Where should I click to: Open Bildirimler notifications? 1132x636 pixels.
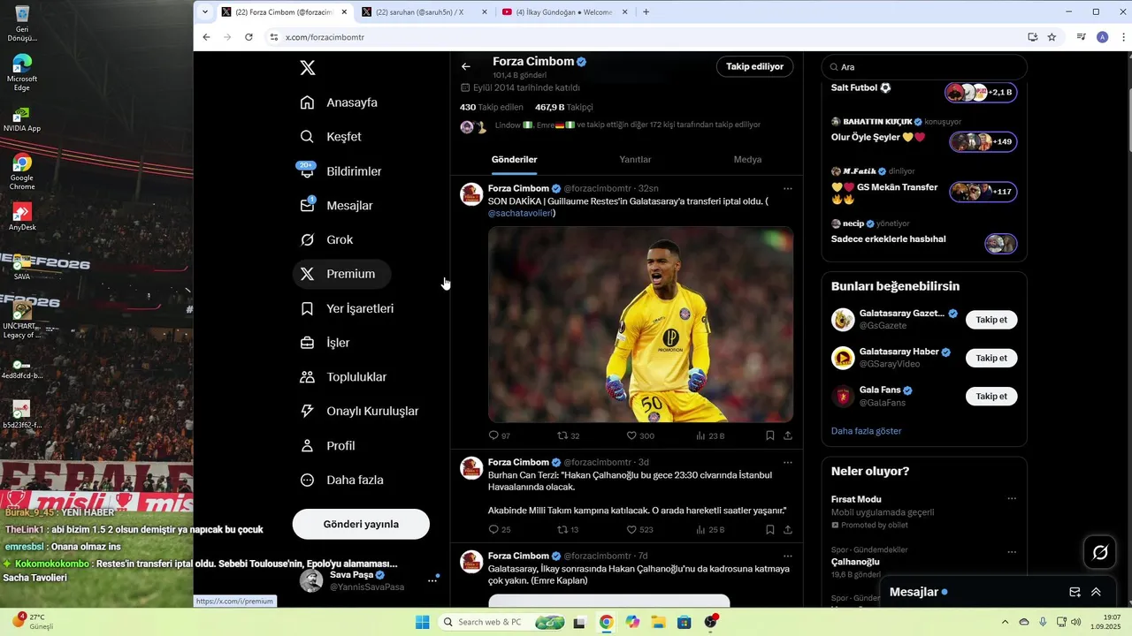tap(341, 171)
